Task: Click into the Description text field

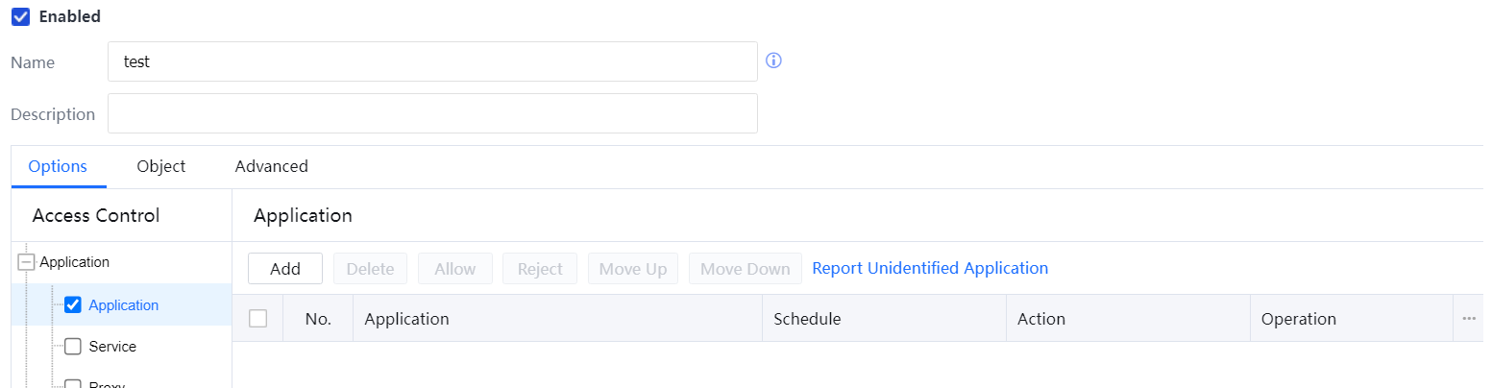Action: point(432,113)
